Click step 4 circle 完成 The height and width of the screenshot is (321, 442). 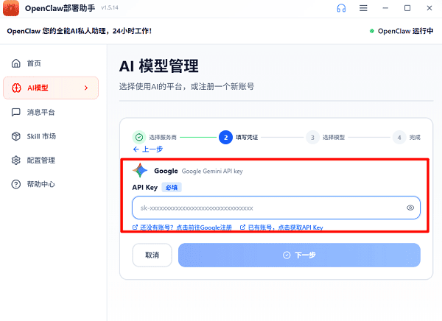[399, 137]
